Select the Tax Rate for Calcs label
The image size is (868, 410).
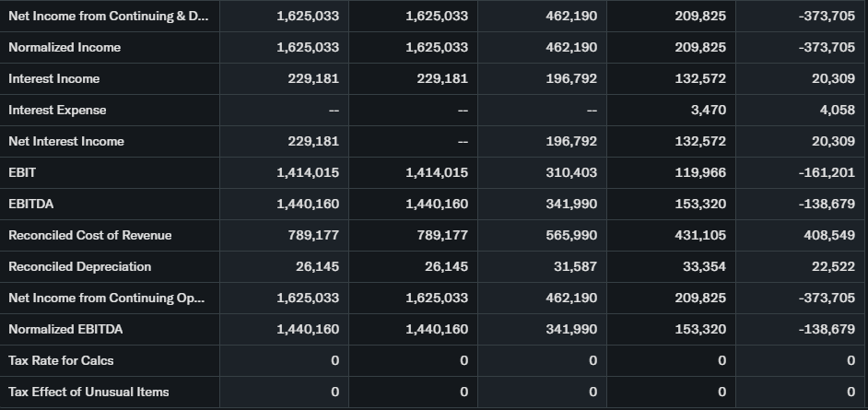pos(61,361)
